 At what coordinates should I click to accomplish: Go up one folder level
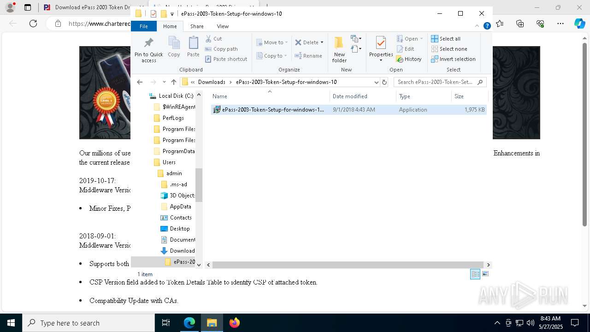(x=174, y=82)
